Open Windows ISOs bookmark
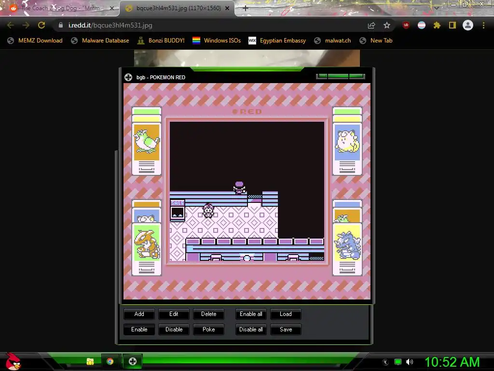The image size is (494, 371). 217,41
